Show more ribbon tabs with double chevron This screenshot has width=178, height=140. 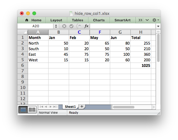click(x=140, y=20)
